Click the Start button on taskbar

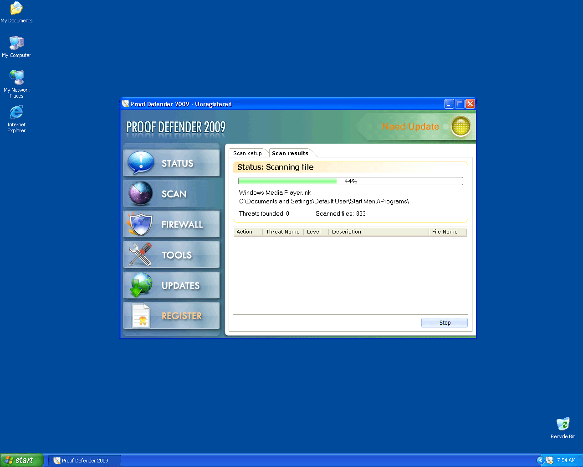pos(21,460)
